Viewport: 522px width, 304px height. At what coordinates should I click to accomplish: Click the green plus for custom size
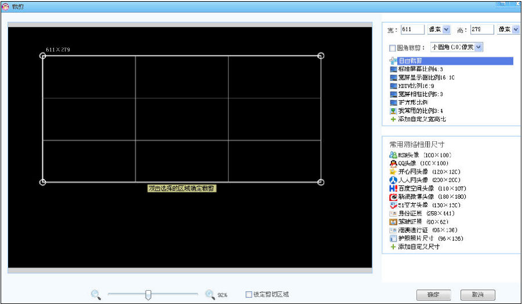(393, 247)
